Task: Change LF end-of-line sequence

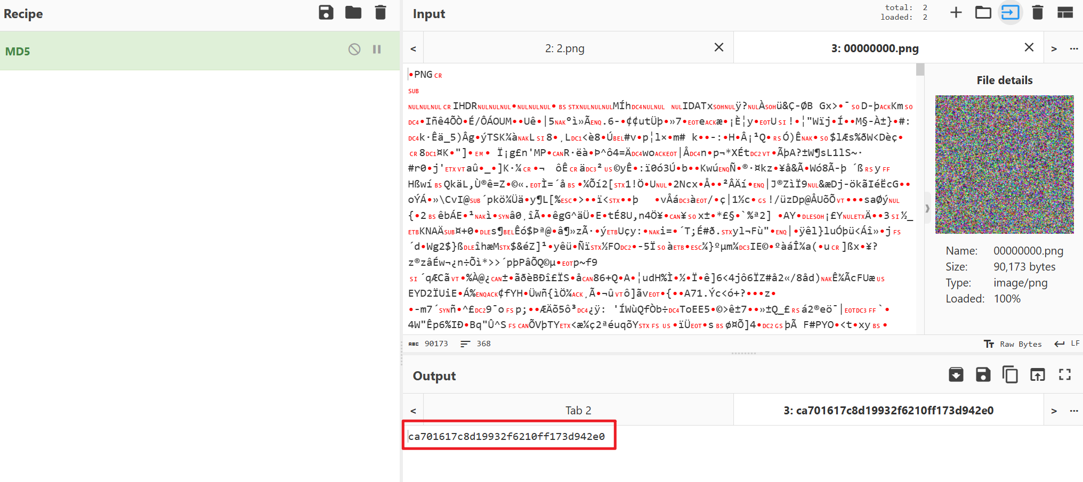Action: point(1068,344)
